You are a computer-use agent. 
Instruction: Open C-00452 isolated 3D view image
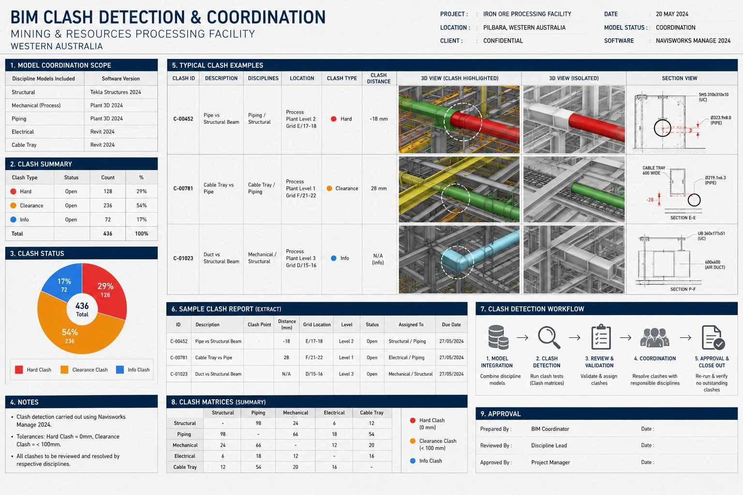point(574,120)
